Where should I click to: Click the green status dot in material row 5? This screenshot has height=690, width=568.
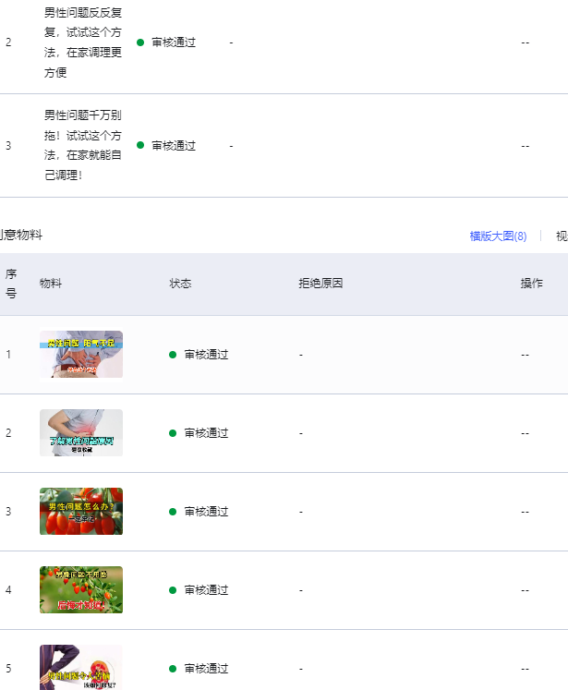pos(173,669)
